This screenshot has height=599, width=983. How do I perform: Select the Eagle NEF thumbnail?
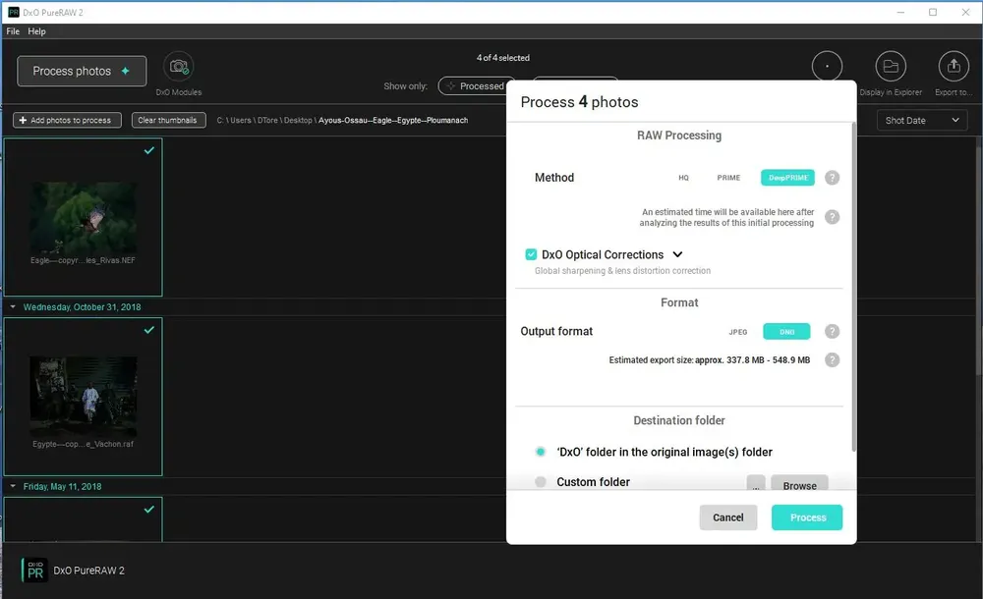pos(84,217)
